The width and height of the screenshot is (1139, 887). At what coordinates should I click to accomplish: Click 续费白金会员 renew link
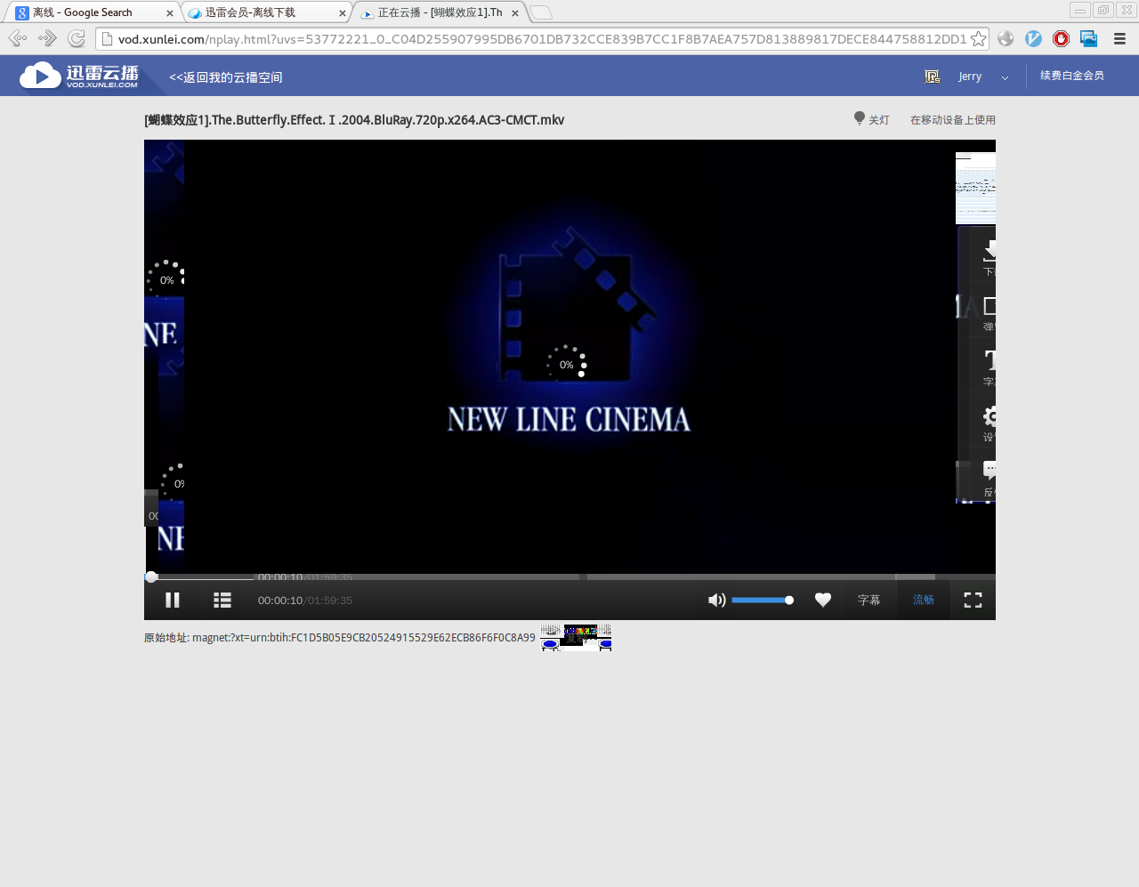coord(1072,76)
